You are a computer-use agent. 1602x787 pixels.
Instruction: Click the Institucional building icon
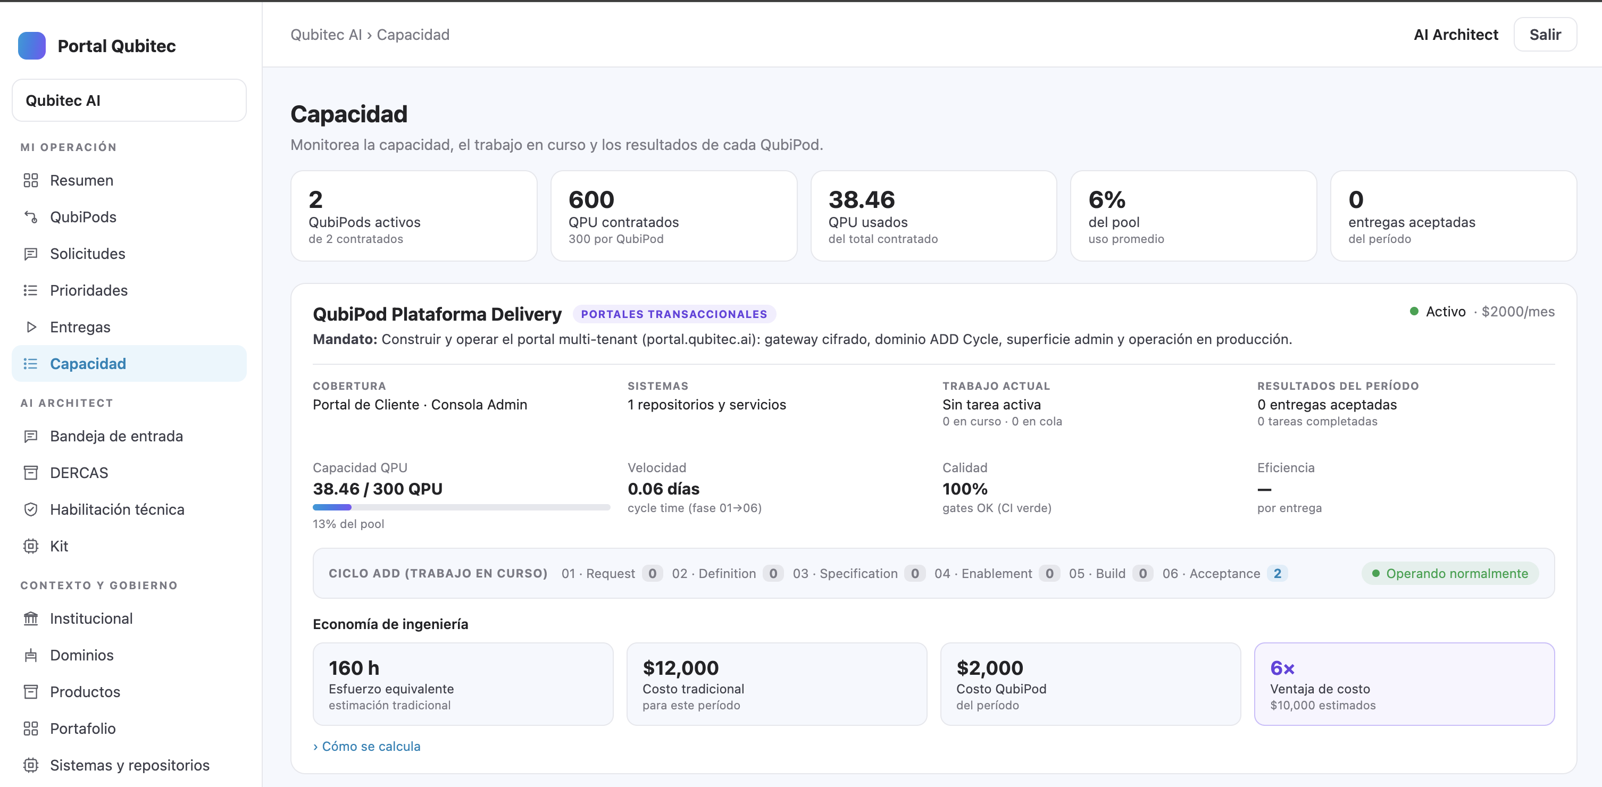30,618
